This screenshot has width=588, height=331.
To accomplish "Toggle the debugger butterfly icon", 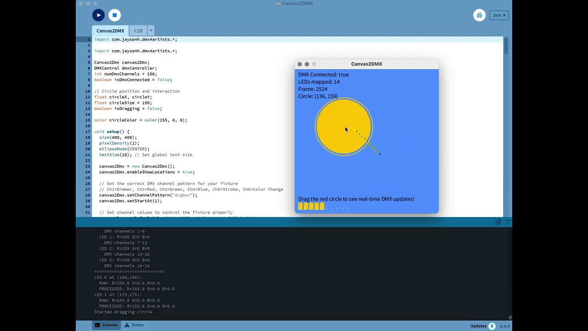I will coord(479,15).
